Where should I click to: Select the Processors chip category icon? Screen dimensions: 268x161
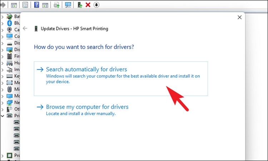click(10, 155)
